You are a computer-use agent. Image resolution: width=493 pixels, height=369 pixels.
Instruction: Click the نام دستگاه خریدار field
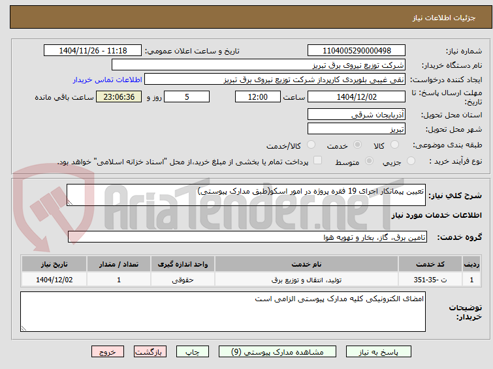[x=259, y=65]
